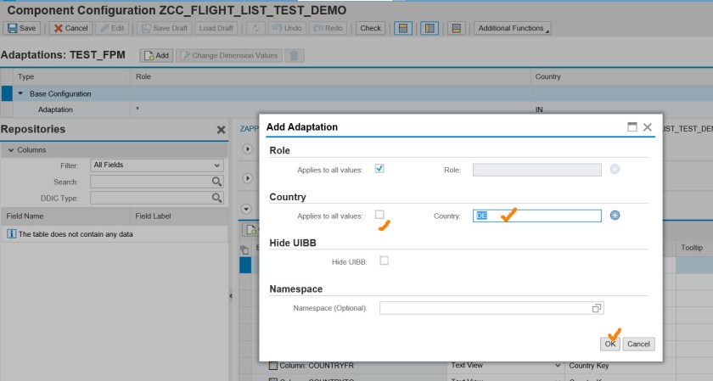Click the delete trash icon in Adaptations toolbar
This screenshot has width=713, height=381.
(x=295, y=55)
